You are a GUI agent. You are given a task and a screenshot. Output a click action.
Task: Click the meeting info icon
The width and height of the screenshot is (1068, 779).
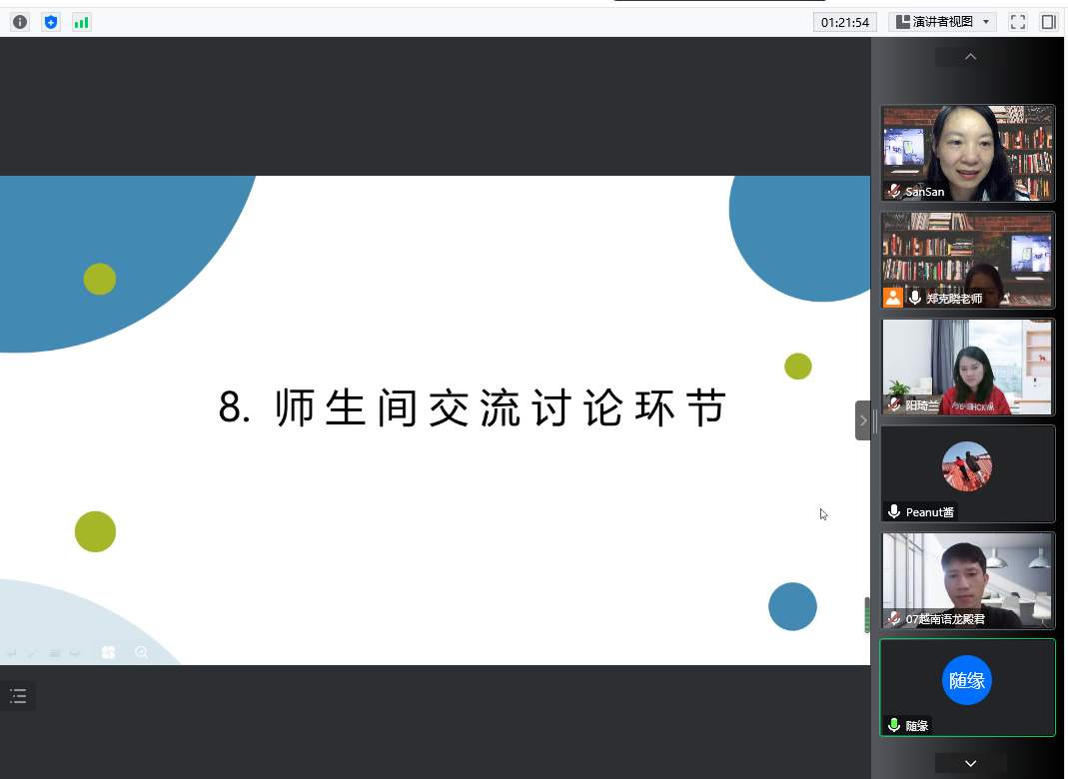(x=20, y=22)
